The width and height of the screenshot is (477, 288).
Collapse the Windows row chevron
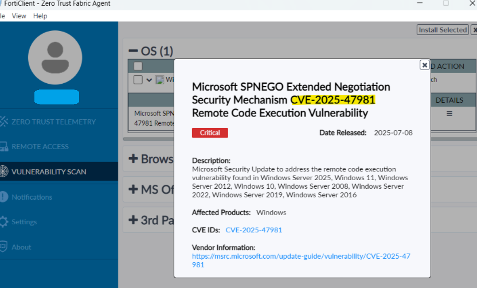click(x=149, y=80)
